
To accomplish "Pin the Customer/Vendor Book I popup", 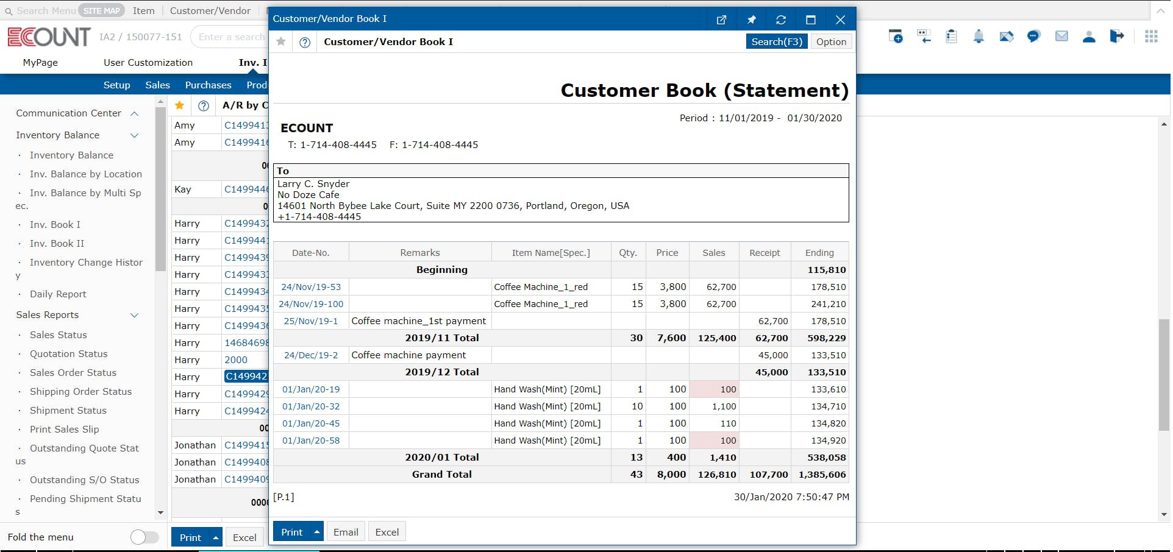I will [x=751, y=19].
